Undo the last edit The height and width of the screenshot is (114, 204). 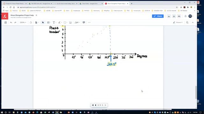click(x=11, y=22)
